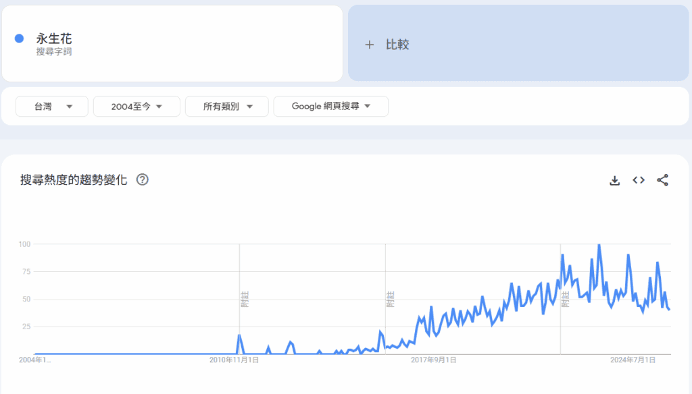692x394 pixels.
Task: Click the share chart icon
Action: 662,180
